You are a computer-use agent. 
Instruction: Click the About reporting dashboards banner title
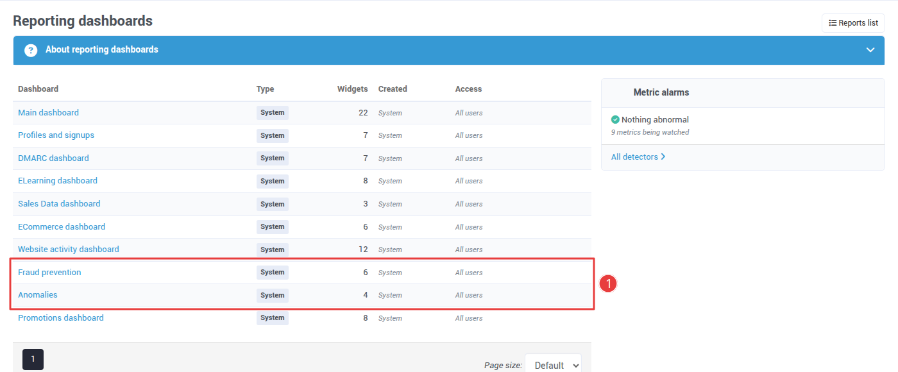coord(102,49)
